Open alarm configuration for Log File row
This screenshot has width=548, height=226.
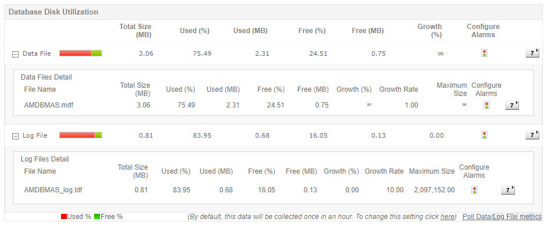(x=484, y=135)
